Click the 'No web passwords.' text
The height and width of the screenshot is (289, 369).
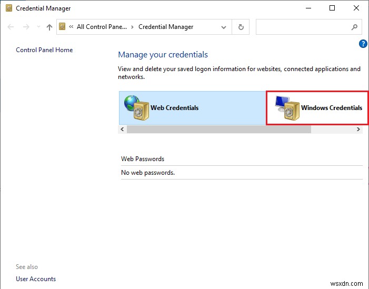click(x=148, y=173)
